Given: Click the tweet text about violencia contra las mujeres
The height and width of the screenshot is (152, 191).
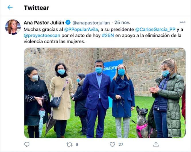Looking at the screenshot, I should pos(54,42).
